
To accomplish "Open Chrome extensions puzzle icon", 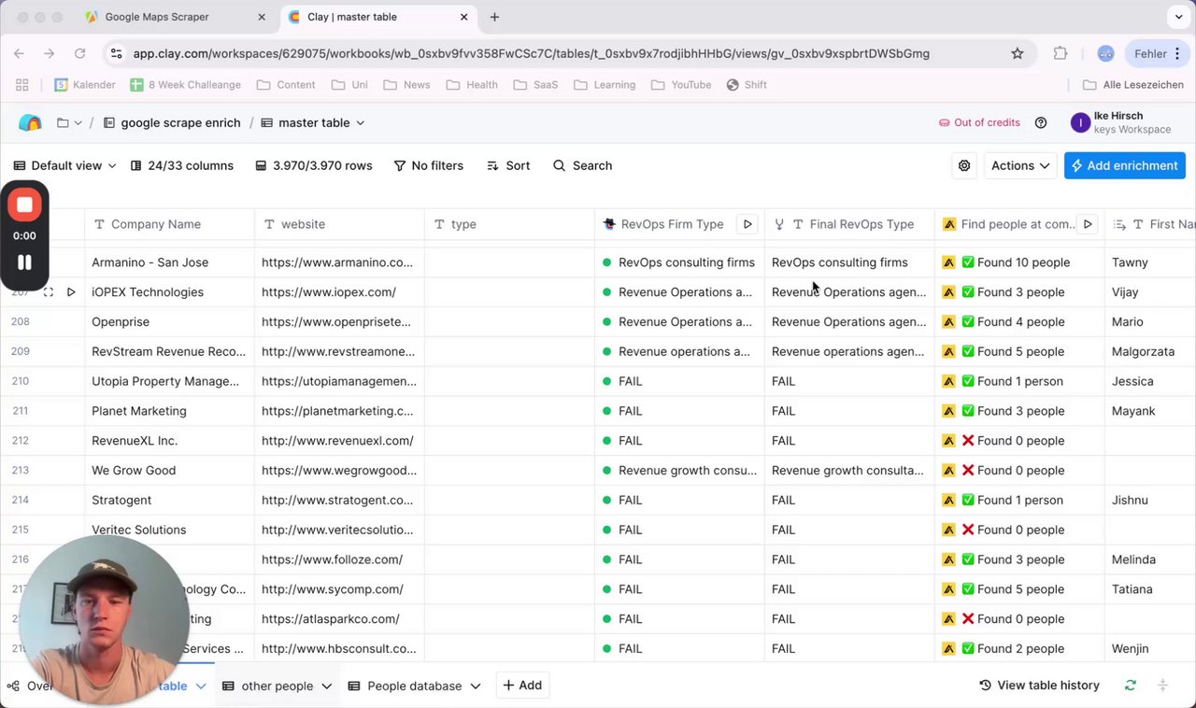I will [x=1061, y=54].
